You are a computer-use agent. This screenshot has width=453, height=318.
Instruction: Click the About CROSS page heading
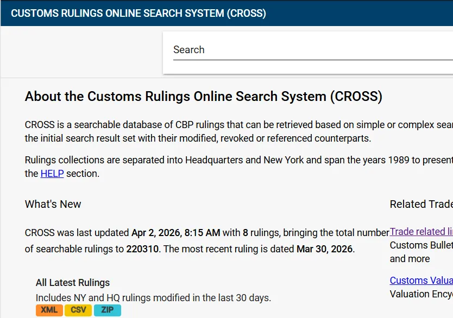click(x=204, y=97)
